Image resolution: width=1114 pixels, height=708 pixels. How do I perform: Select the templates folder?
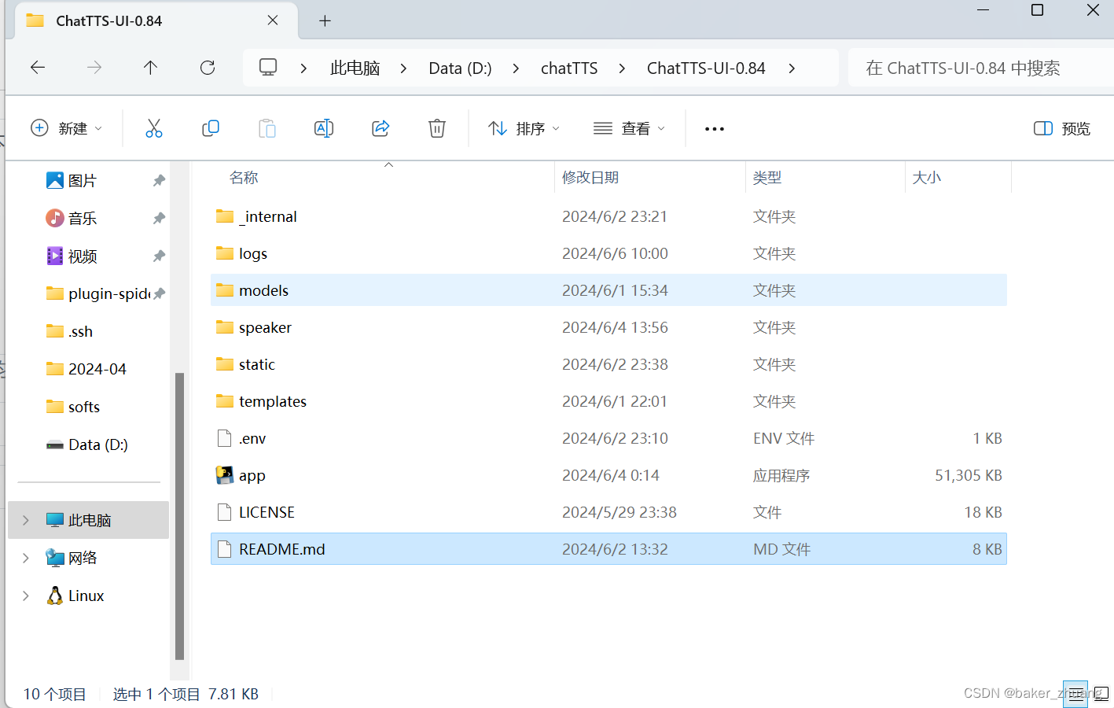click(608, 401)
